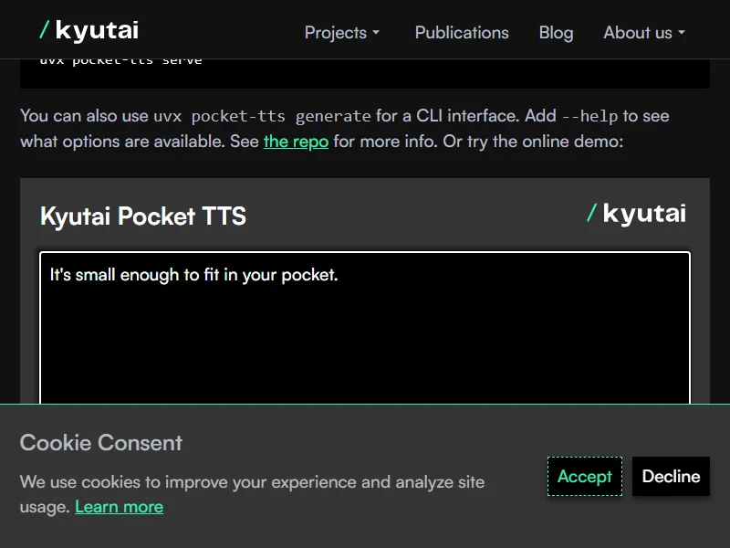
Task: Click the kyutai logo in the TTS demo
Action: (636, 214)
